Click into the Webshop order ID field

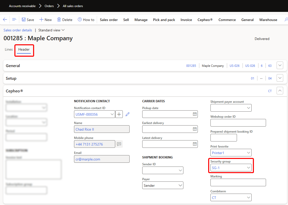tap(238, 123)
